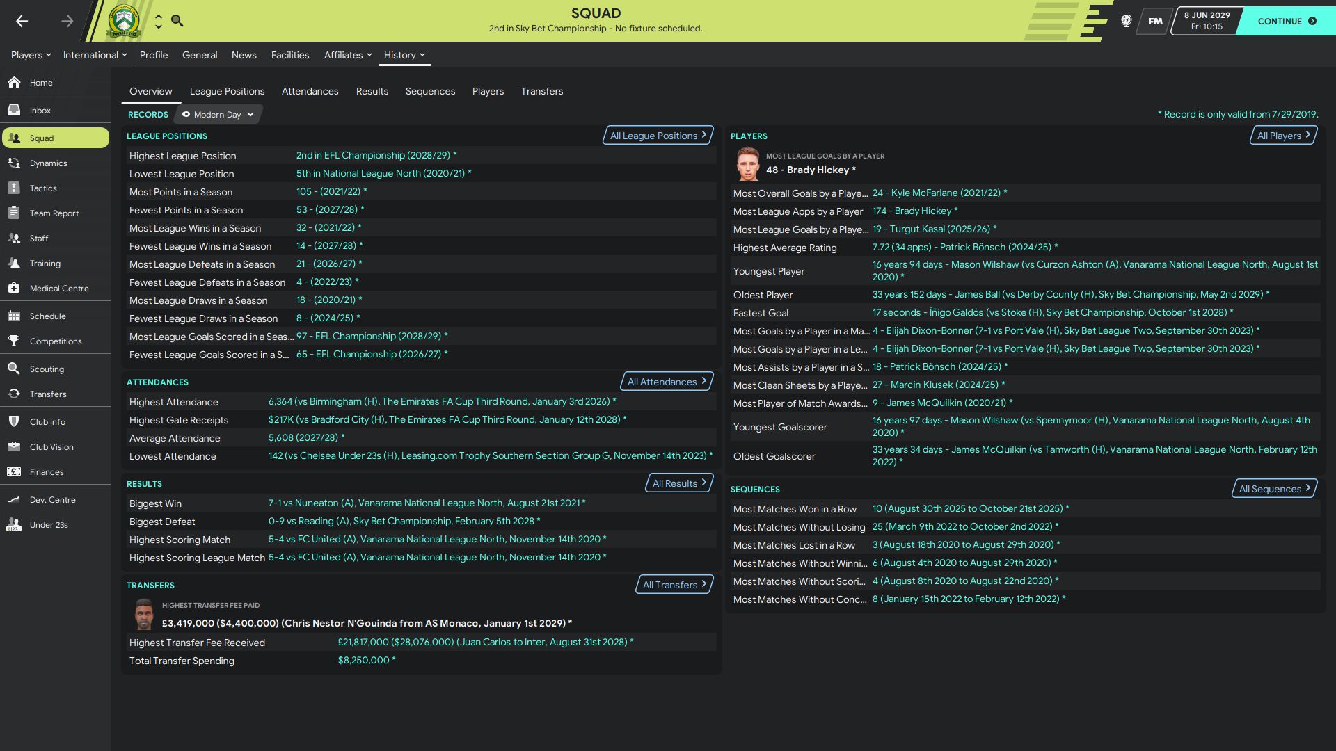This screenshot has height=751, width=1336.
Task: Open the FM menu button
Action: [x=1155, y=21]
